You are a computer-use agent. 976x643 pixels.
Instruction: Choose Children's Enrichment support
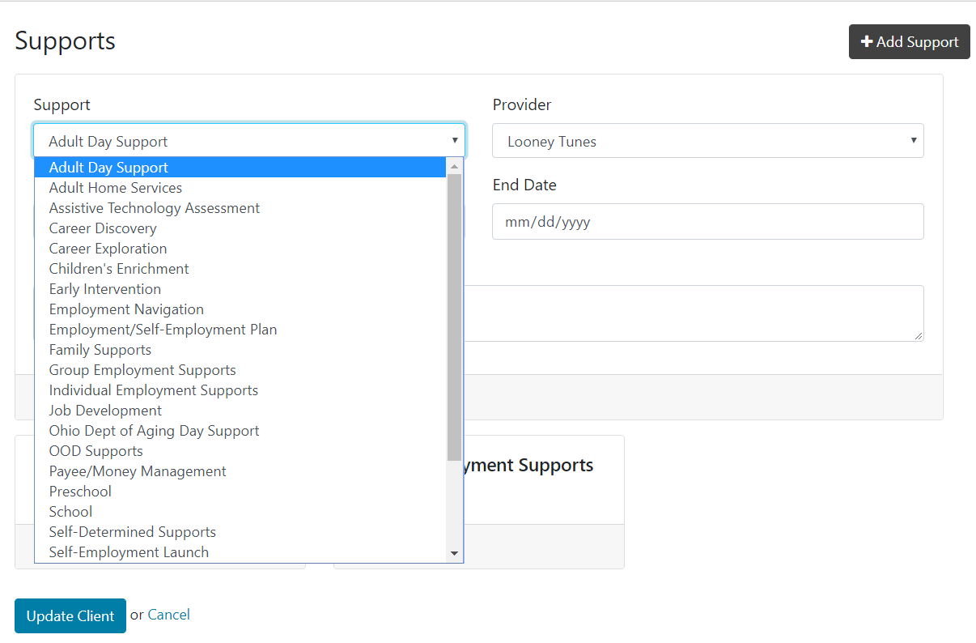pyautogui.click(x=119, y=269)
